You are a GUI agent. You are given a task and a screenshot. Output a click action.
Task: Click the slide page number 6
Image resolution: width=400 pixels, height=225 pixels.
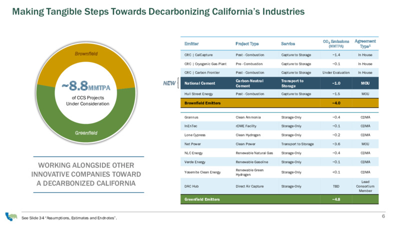(383, 216)
